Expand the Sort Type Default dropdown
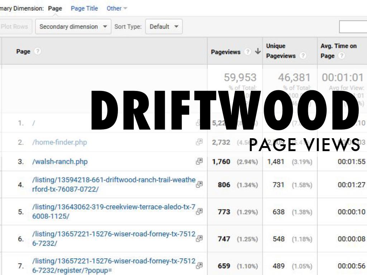Viewport: 367px width, 275px height. coord(164,27)
